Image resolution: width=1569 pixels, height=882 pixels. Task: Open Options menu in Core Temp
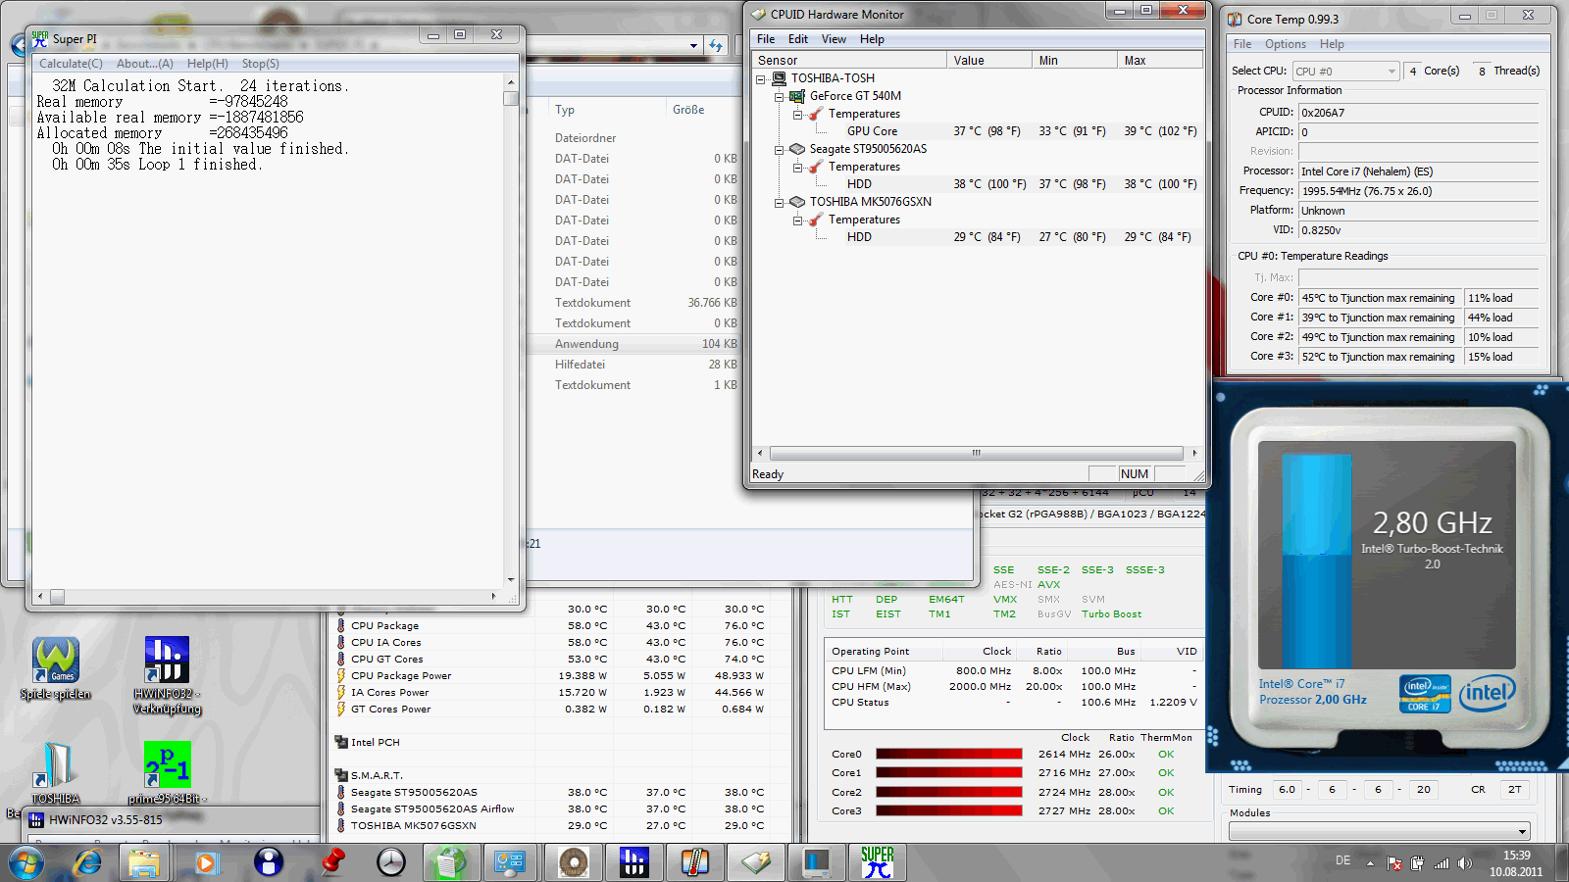pos(1285,44)
